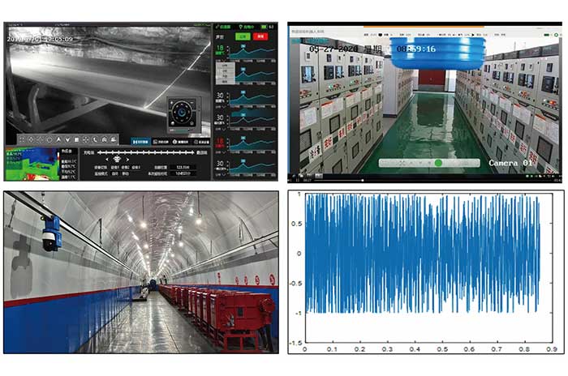Click the phone call icon in camera toolbar
Image resolution: width=568 pixels, height=376 pixels.
[x=94, y=139]
